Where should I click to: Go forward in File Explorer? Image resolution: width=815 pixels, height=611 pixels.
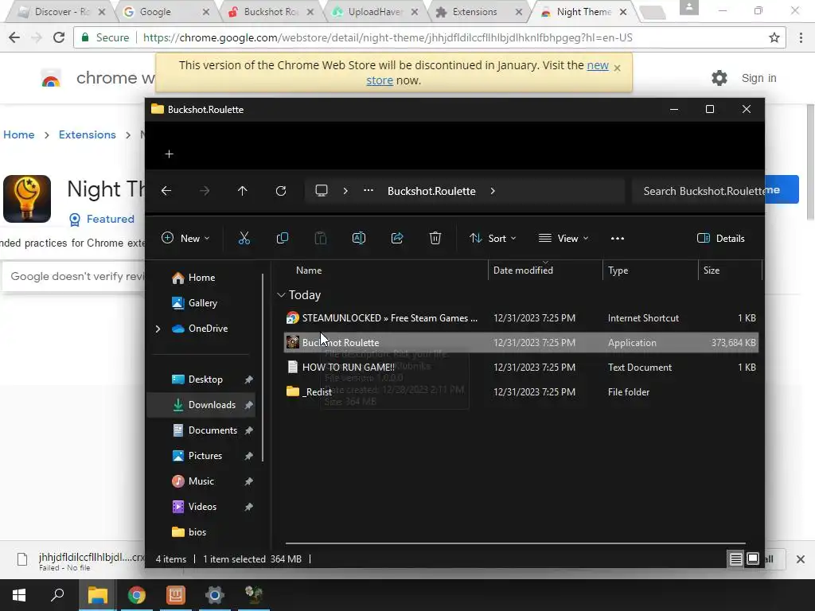tap(205, 191)
